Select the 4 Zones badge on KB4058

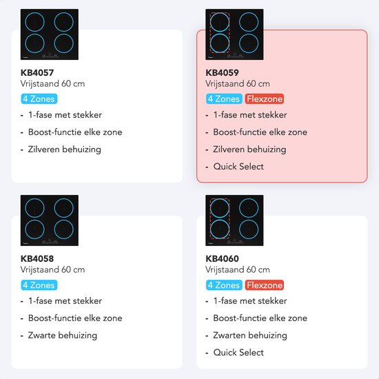[39, 285]
